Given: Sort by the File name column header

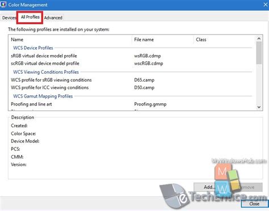Looking at the screenshot, I should point(163,40).
